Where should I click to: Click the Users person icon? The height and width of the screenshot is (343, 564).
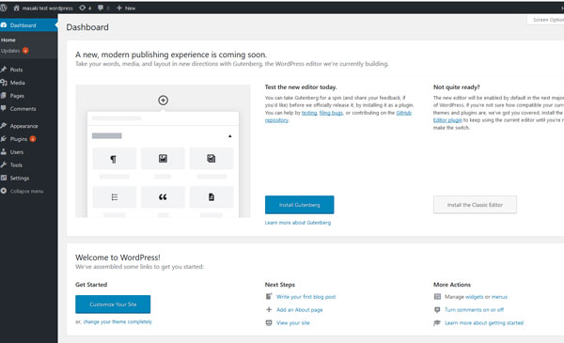4,151
